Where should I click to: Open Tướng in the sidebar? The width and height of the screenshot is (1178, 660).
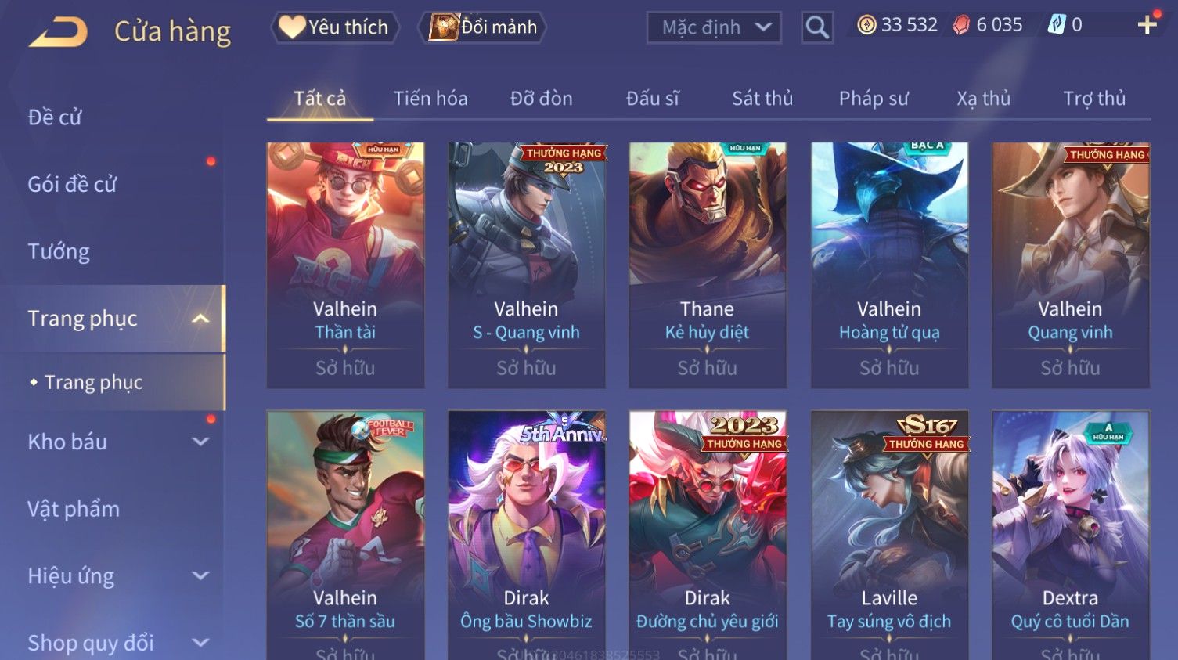pos(59,251)
